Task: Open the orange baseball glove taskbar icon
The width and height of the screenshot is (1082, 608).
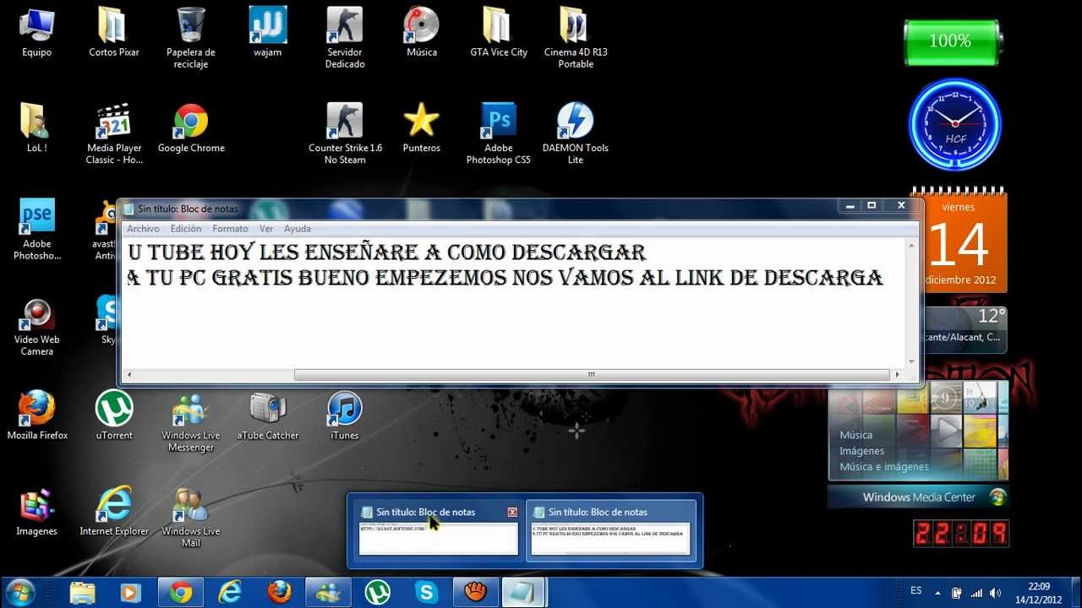Action: point(476,593)
